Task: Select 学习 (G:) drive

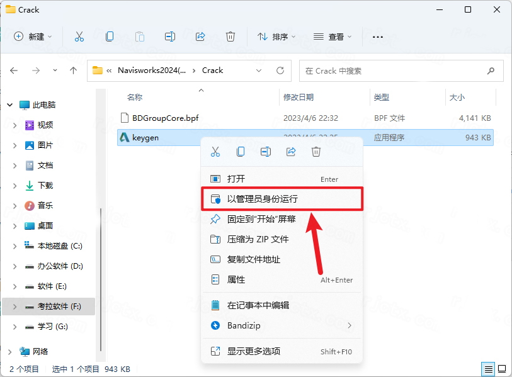Action: click(x=52, y=327)
